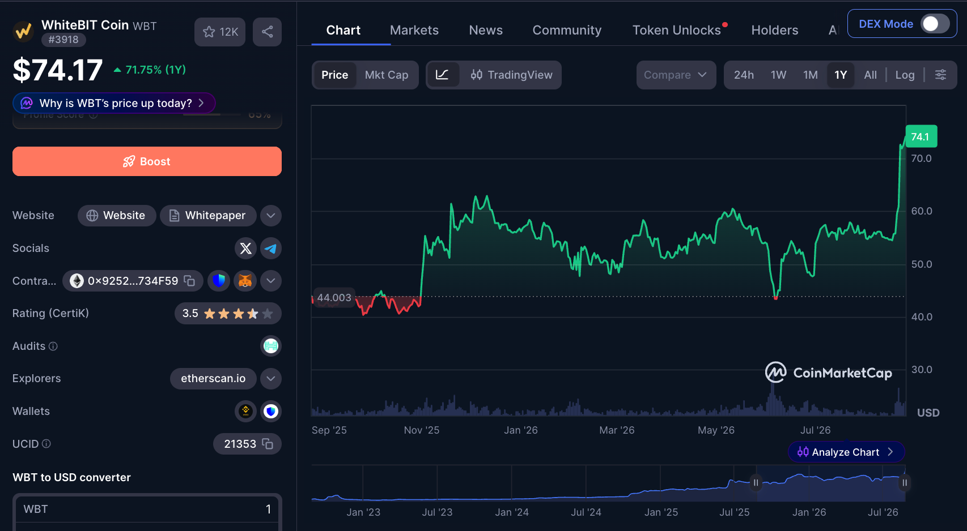Set chart range to 1M
The image size is (967, 531).
pyautogui.click(x=811, y=75)
